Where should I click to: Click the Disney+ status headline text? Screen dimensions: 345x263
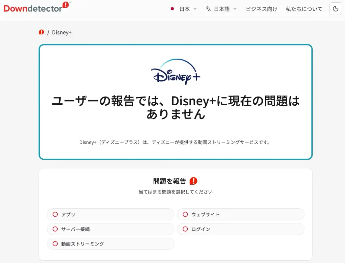pyautogui.click(x=176, y=107)
